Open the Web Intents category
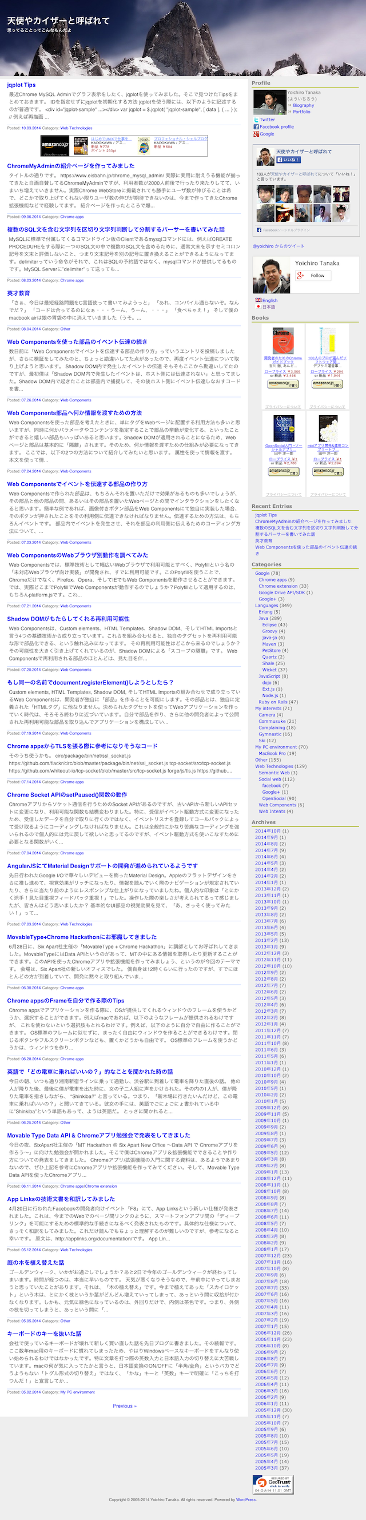Screen dimensions: 366x1520 (272, 811)
